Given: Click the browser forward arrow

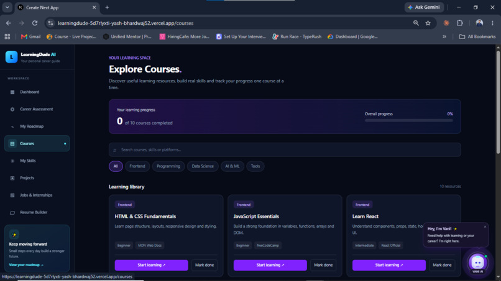Looking at the screenshot, I should (21, 23).
